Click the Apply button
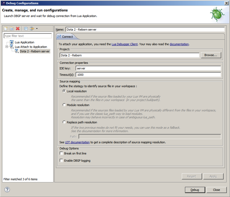 click(x=213, y=176)
